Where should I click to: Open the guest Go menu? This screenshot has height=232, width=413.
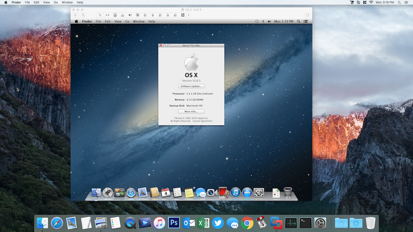pos(127,21)
